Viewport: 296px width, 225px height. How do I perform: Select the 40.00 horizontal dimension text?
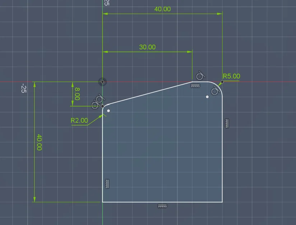[162, 9]
